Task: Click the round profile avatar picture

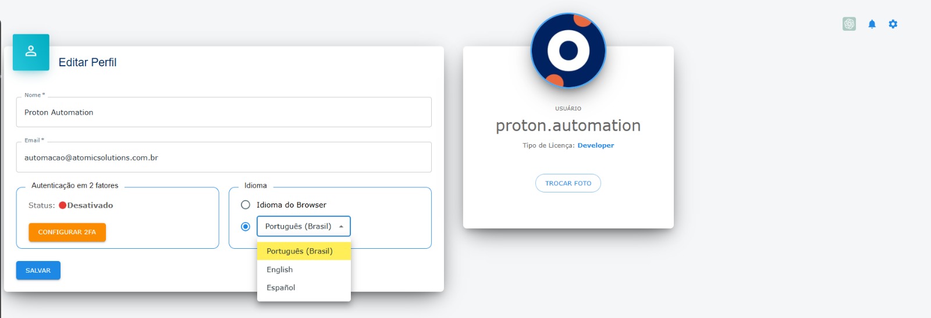Action: click(568, 51)
